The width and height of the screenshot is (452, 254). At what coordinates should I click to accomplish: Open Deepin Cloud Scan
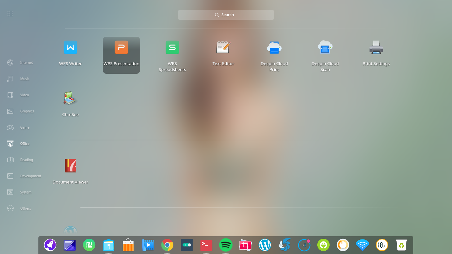point(325,47)
